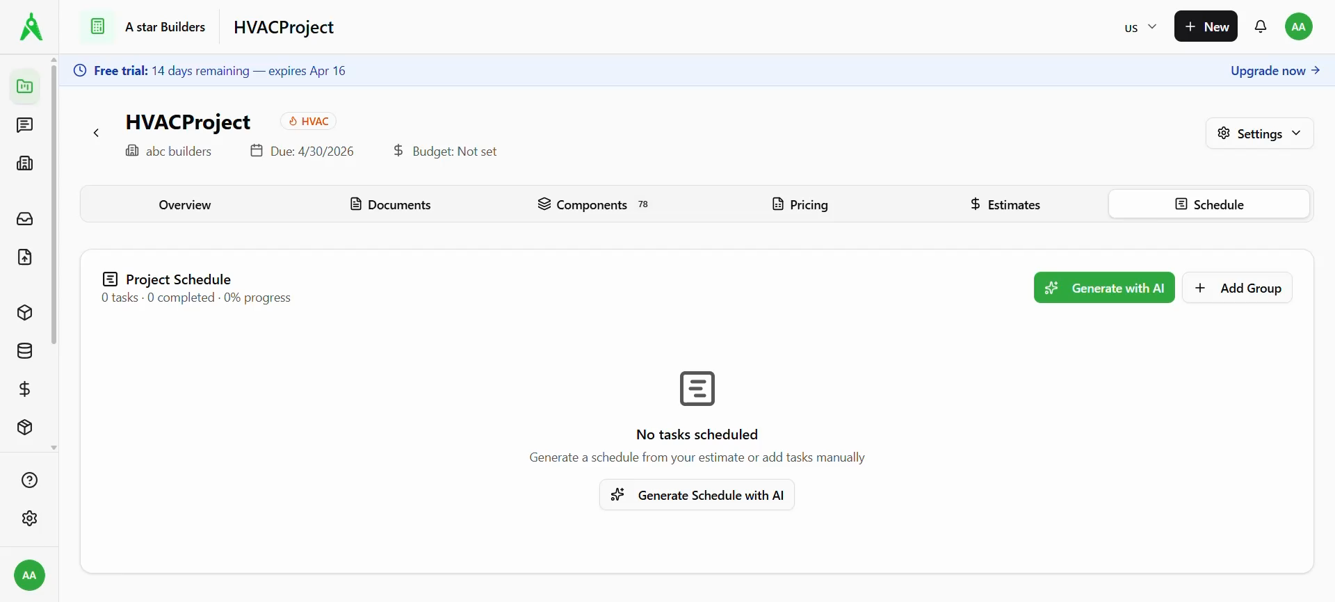
Task: Click the sidebar vertical scrollbar
Action: 54,202
